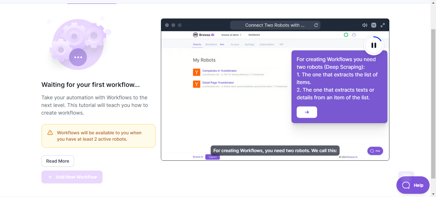The image size is (436, 197).
Task: Open the Help chat widget
Action: click(x=413, y=185)
